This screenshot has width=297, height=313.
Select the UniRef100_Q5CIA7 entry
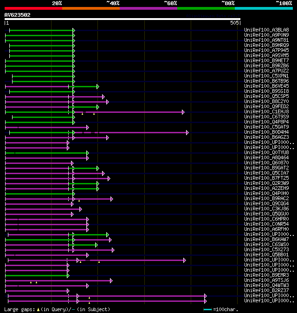pos(266,173)
